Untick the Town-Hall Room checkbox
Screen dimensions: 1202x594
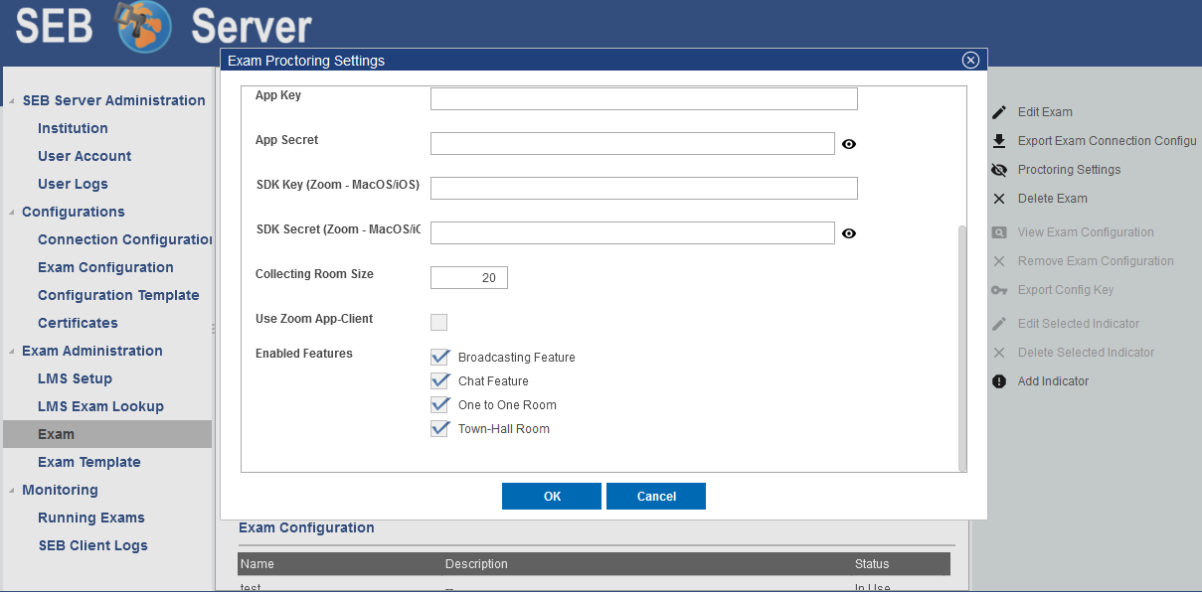coord(440,429)
